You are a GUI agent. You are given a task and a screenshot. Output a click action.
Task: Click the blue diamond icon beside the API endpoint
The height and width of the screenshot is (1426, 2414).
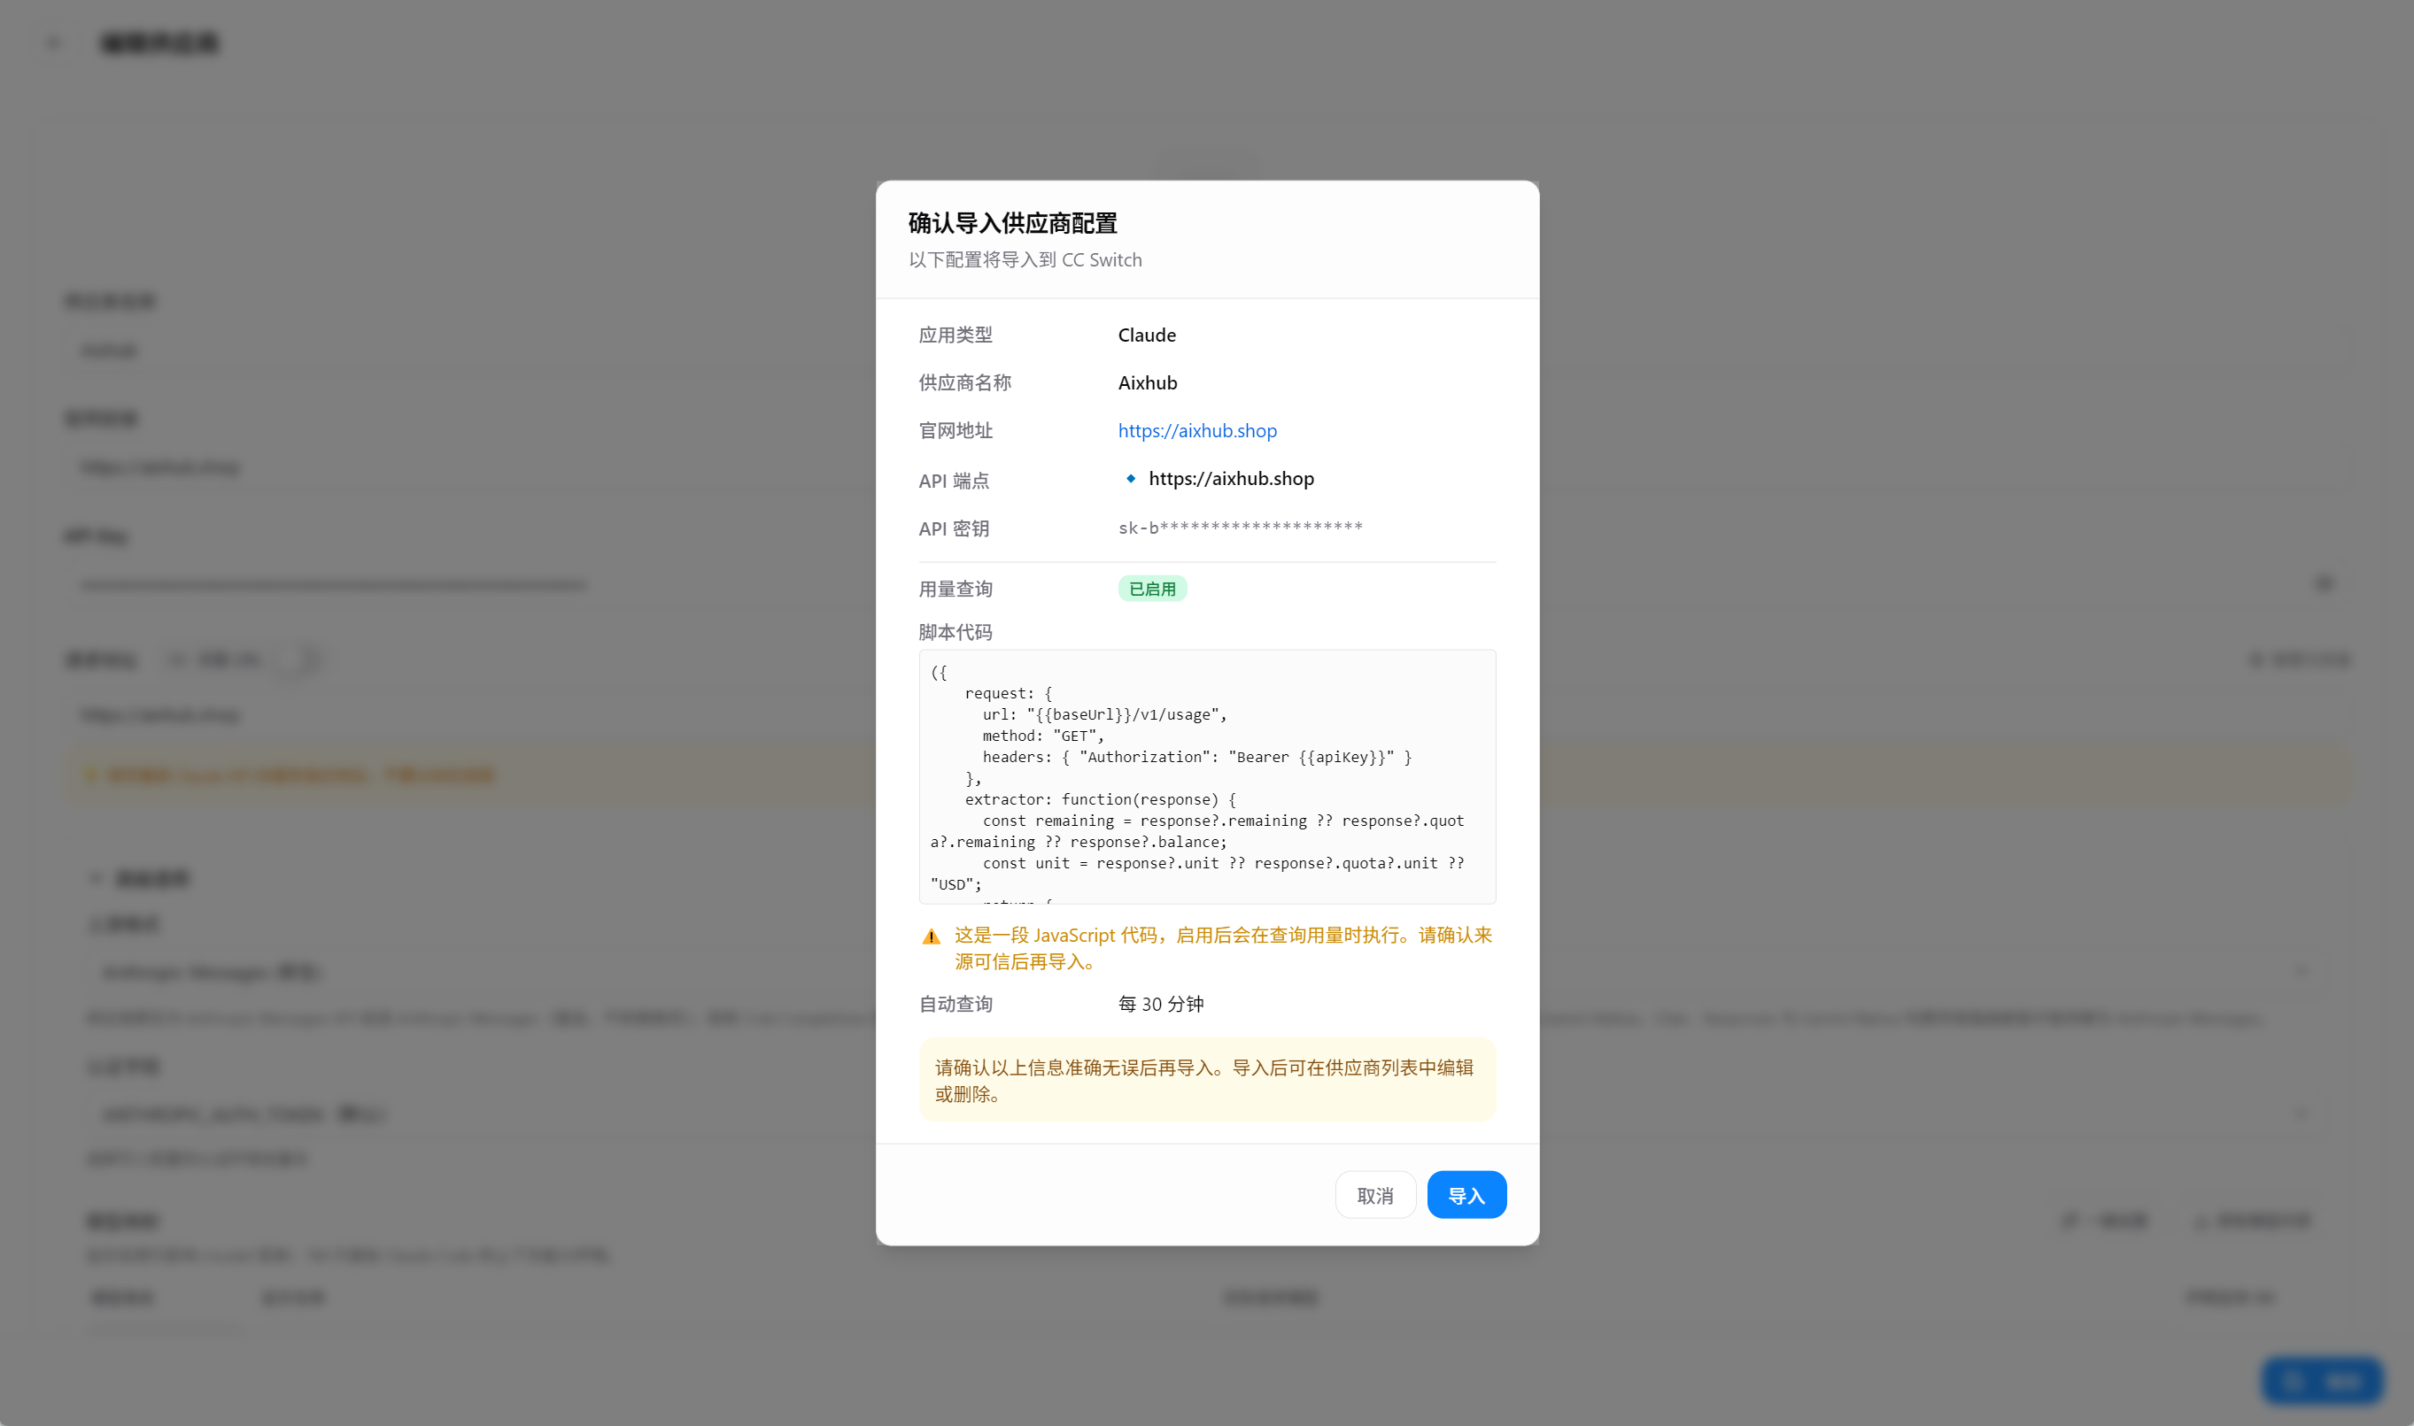pyautogui.click(x=1131, y=479)
